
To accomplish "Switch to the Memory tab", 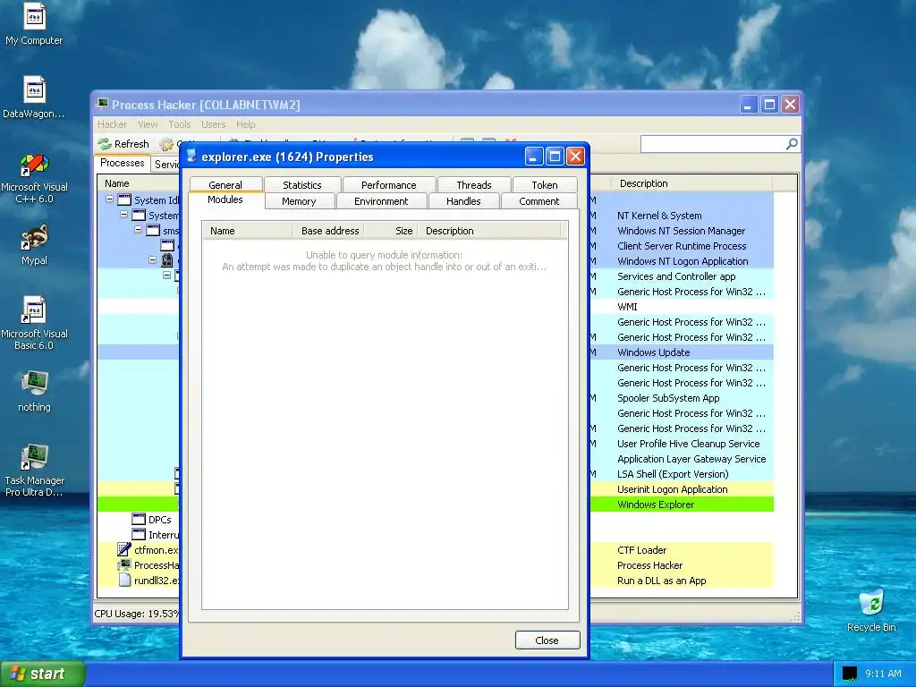I will coord(299,201).
